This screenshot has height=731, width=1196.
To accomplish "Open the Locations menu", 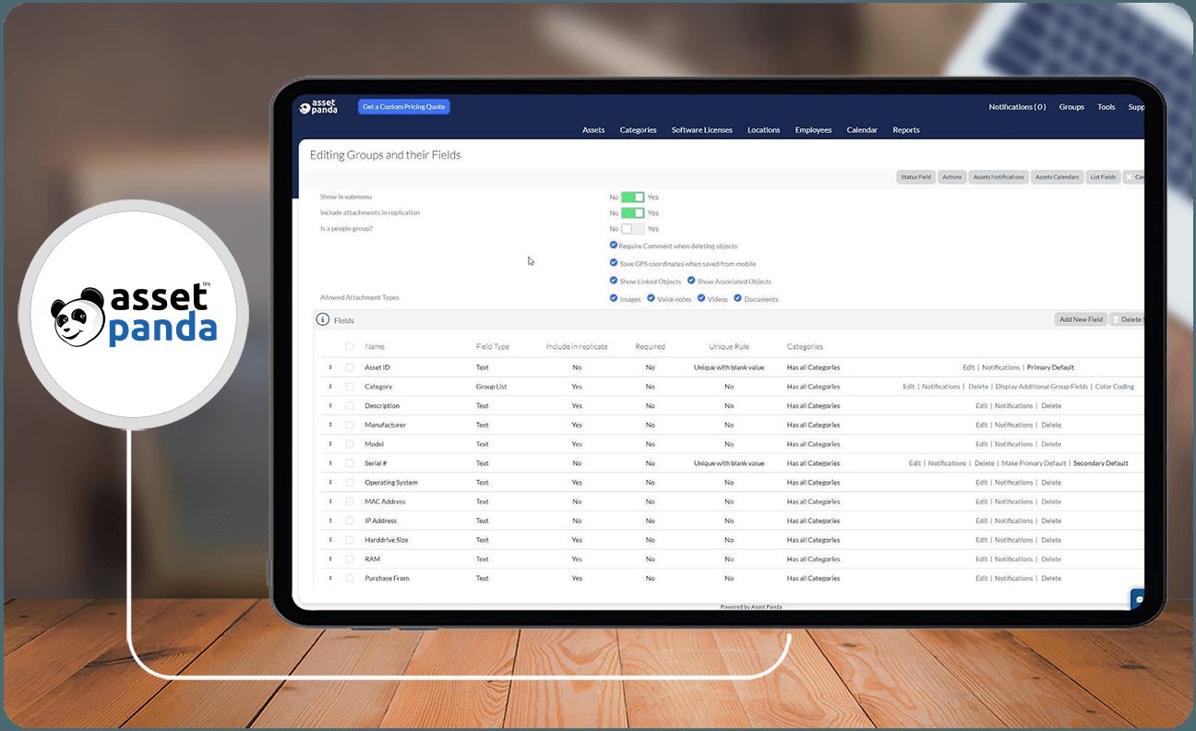I will pyautogui.click(x=764, y=130).
